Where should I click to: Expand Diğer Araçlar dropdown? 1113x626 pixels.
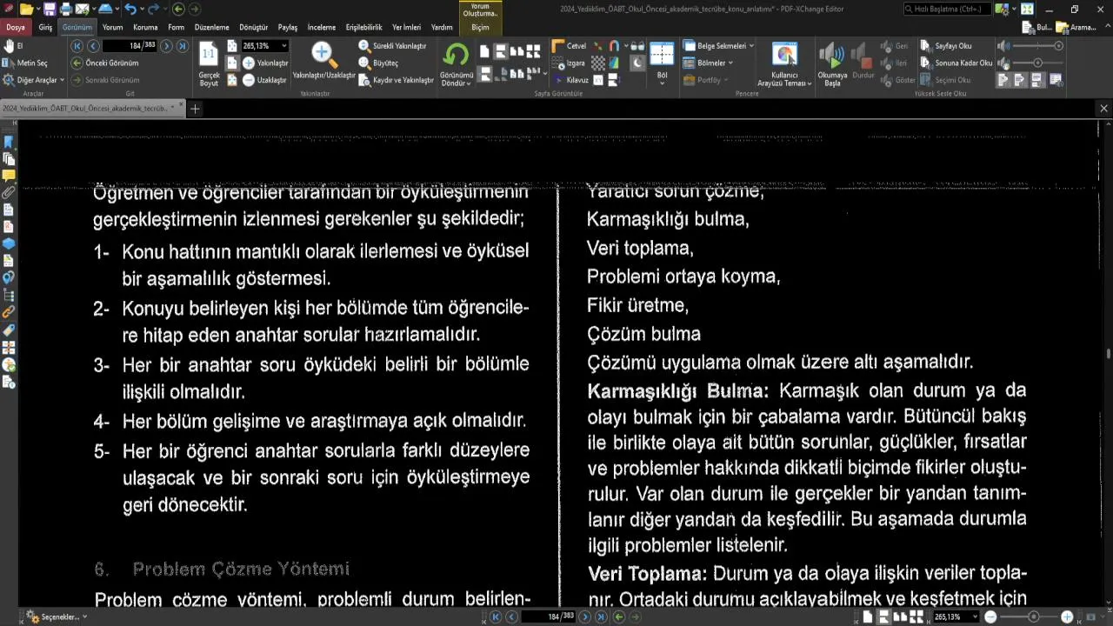(x=34, y=80)
